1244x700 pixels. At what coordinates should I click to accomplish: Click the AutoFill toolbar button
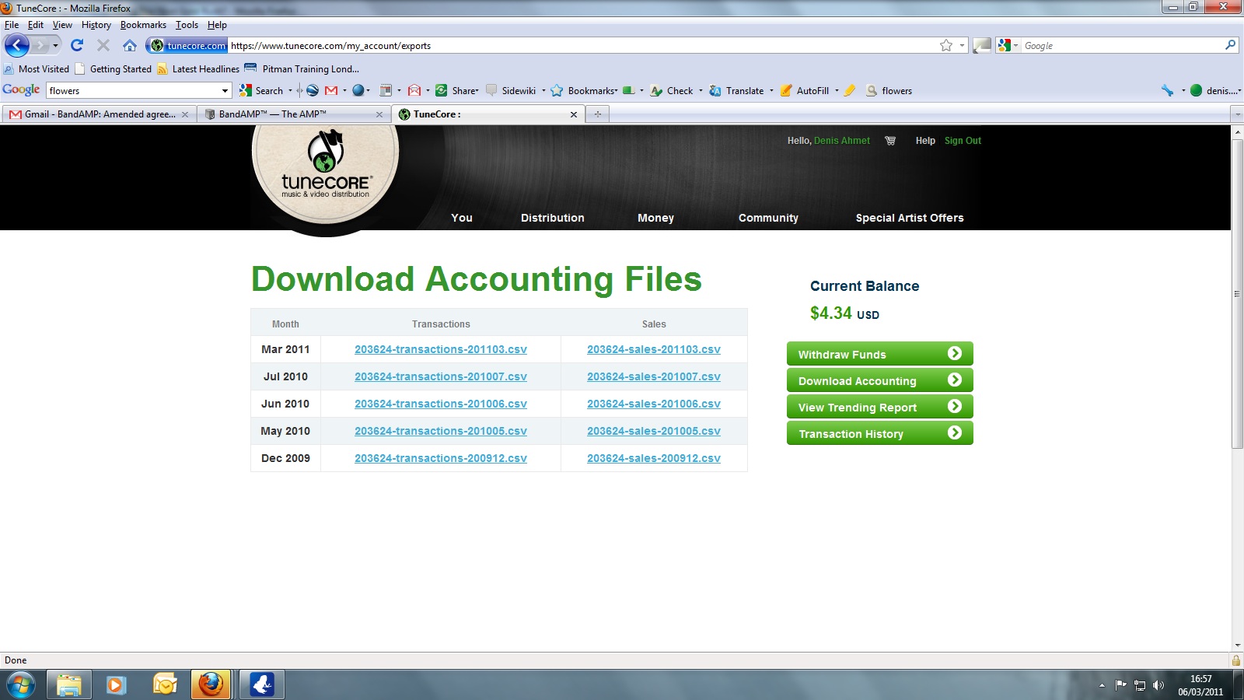click(x=805, y=90)
